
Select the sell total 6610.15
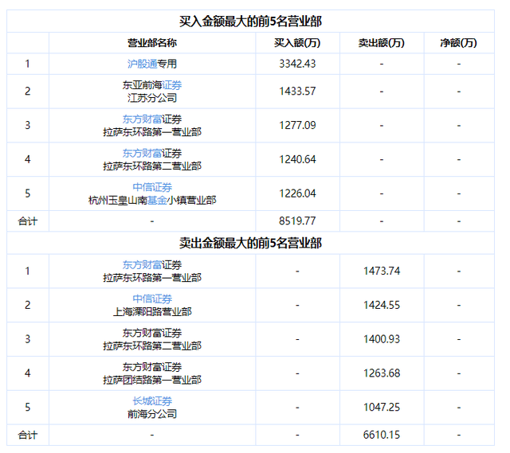pyautogui.click(x=382, y=435)
